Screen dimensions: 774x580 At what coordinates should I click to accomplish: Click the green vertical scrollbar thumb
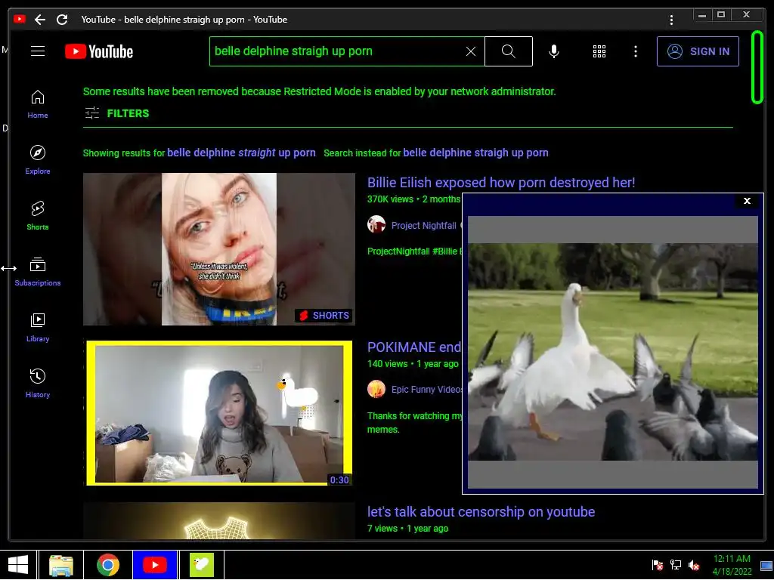click(757, 67)
